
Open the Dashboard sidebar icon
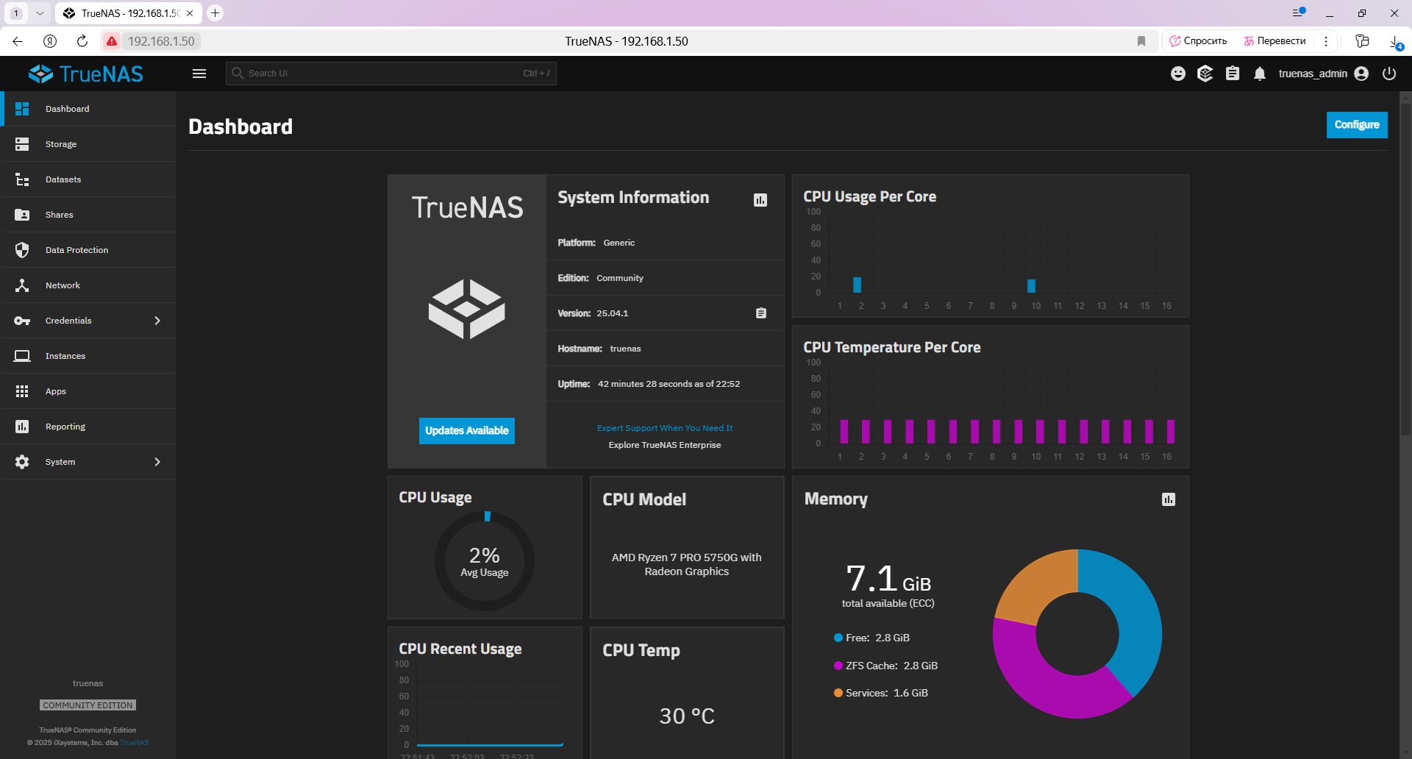22,109
